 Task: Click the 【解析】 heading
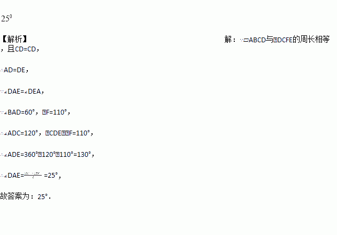(14, 39)
